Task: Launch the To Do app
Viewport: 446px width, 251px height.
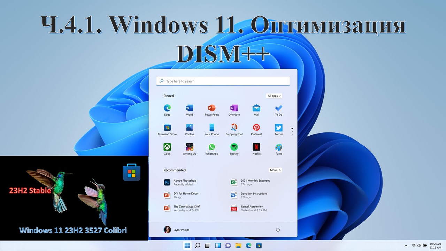Action: pos(279,110)
